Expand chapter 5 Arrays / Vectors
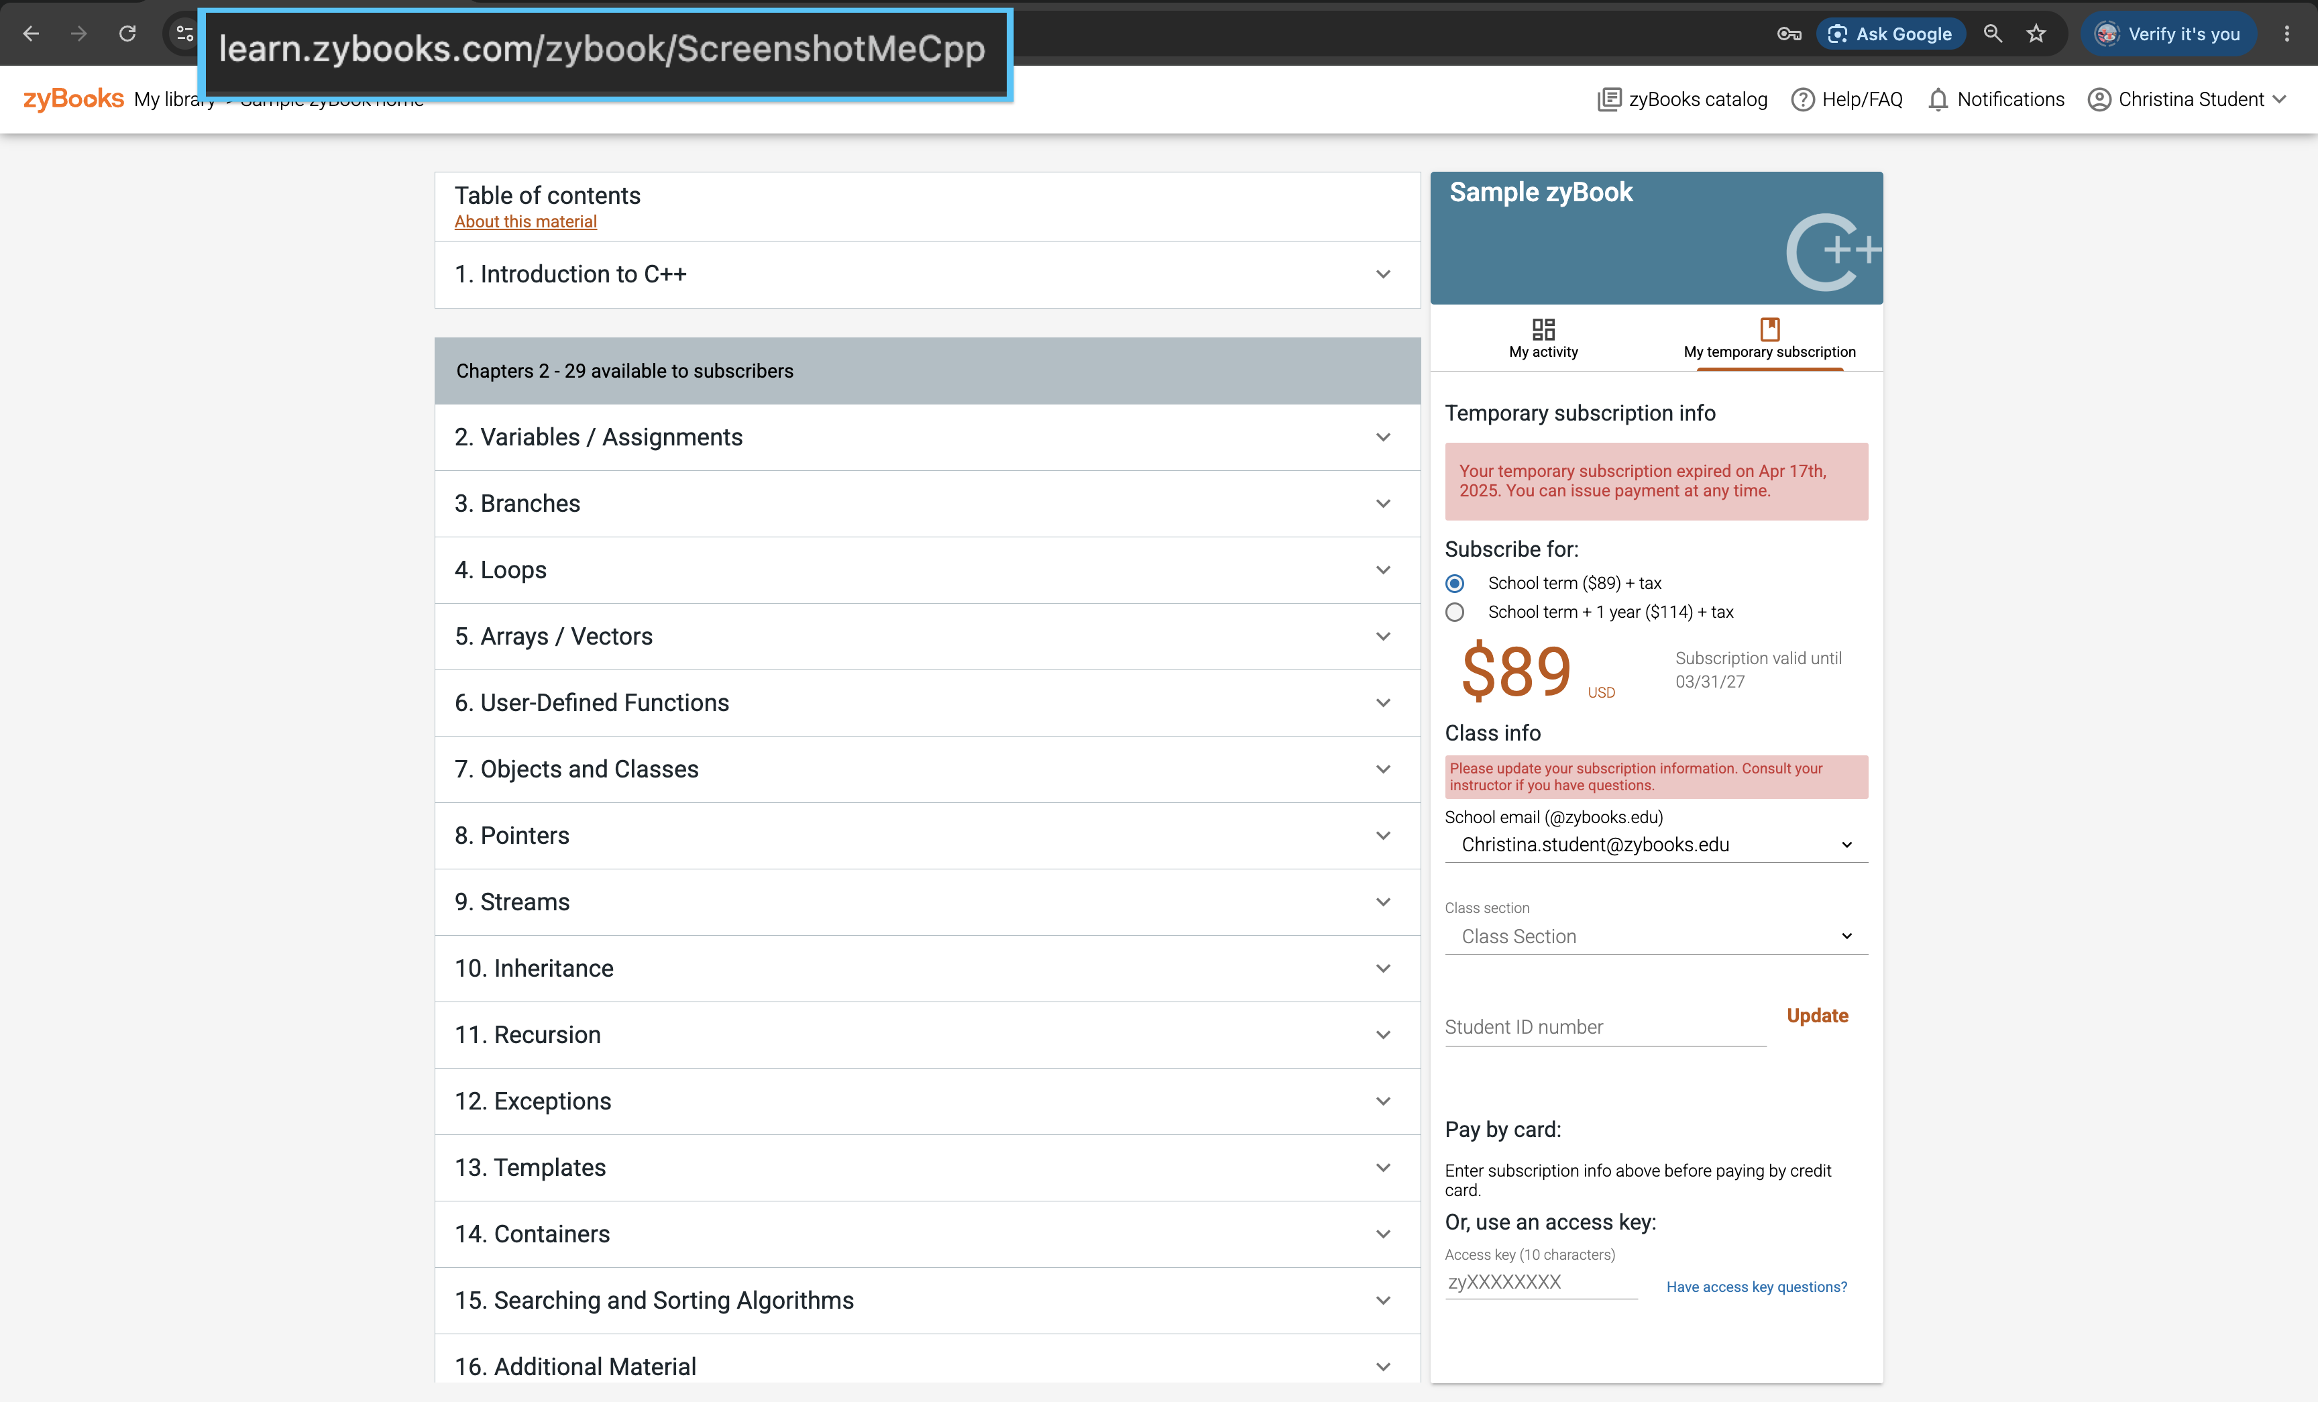The image size is (2318, 1402). coord(928,637)
